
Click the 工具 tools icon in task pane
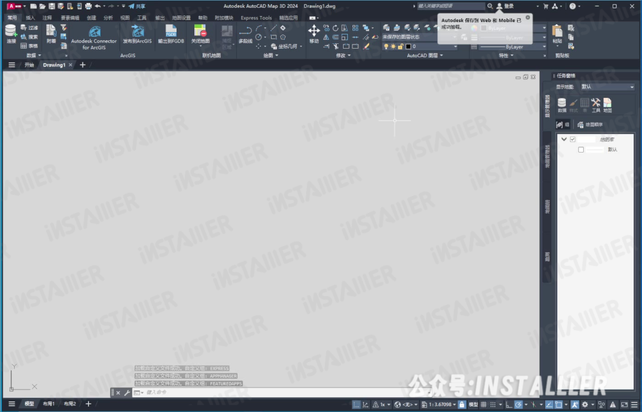point(596,105)
